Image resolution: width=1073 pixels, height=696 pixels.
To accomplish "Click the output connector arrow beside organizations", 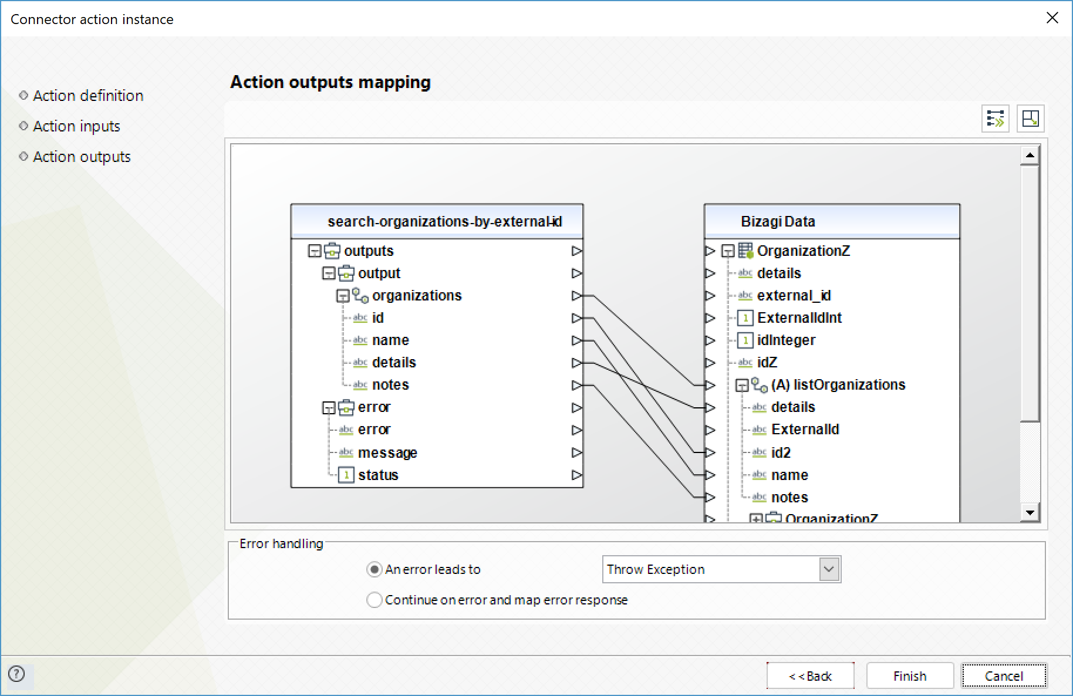I will click(x=577, y=296).
